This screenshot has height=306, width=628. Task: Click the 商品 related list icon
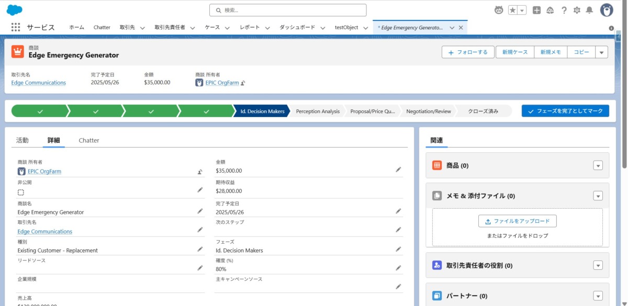(437, 165)
